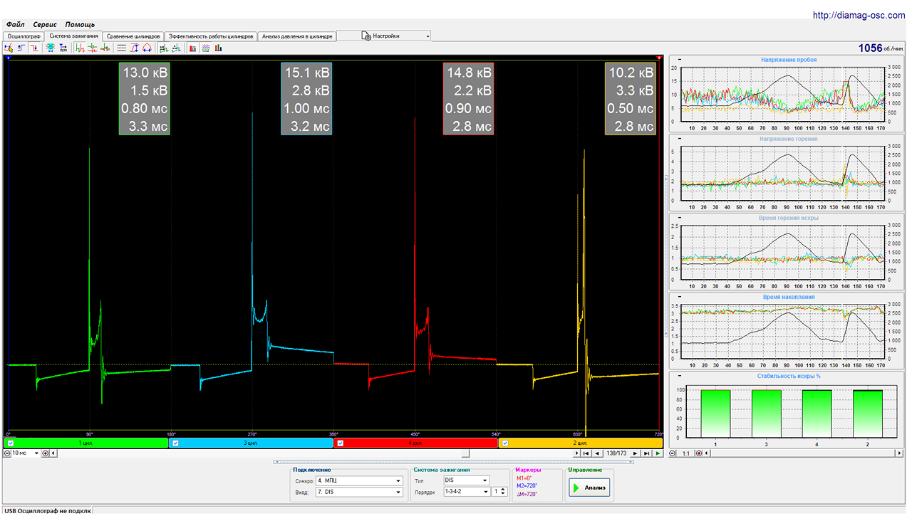This screenshot has height=516, width=912.
Task: Click the red falling-edge trigger icon
Action: point(33,48)
